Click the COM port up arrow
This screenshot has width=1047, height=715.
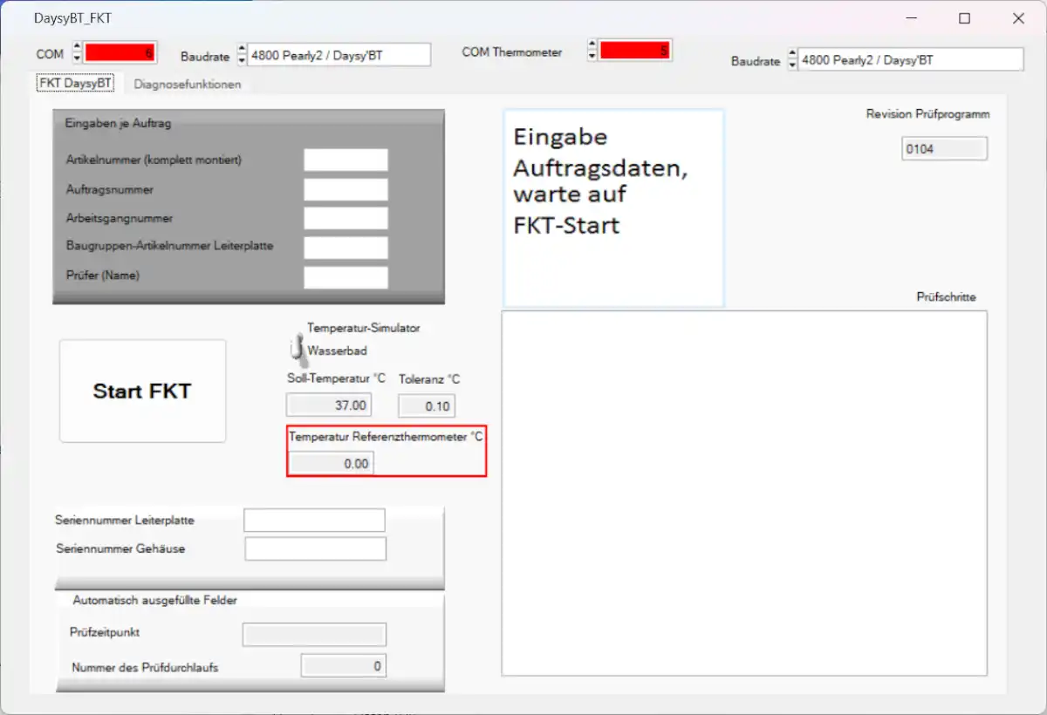click(77, 47)
